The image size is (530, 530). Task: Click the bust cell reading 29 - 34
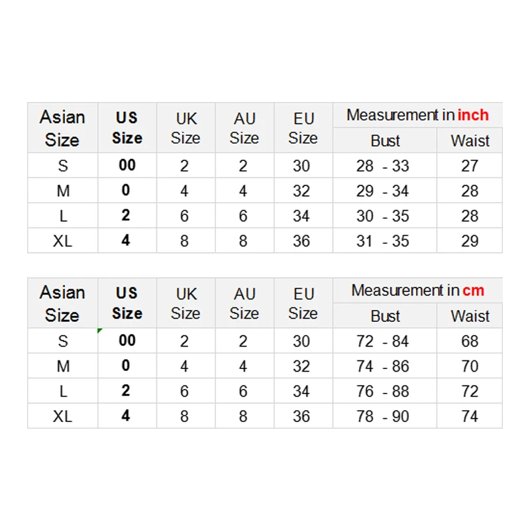[x=383, y=191]
